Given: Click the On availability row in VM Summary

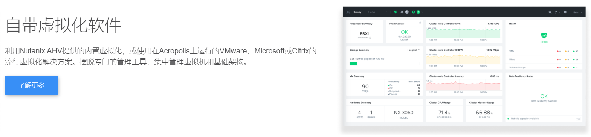Looking at the screenshot, I should pos(404,85).
